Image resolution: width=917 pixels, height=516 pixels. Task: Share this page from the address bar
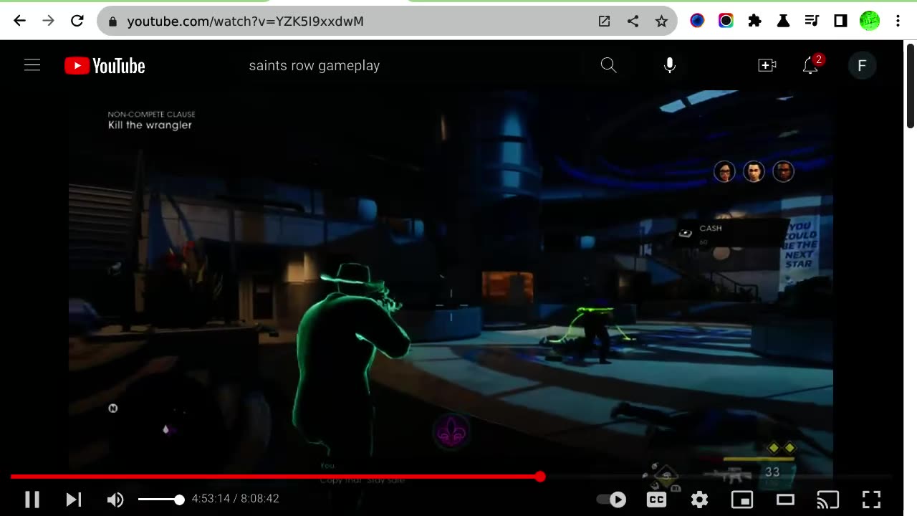633,21
